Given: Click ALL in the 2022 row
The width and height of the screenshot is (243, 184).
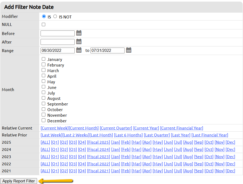Looking at the screenshot, I should (x=45, y=164).
